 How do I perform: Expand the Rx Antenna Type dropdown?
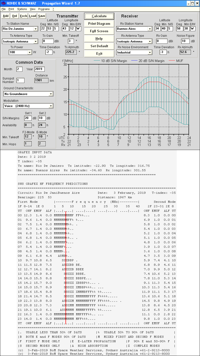(150, 41)
